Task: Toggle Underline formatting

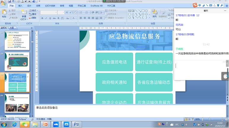Action: pyautogui.click(x=50, y=18)
